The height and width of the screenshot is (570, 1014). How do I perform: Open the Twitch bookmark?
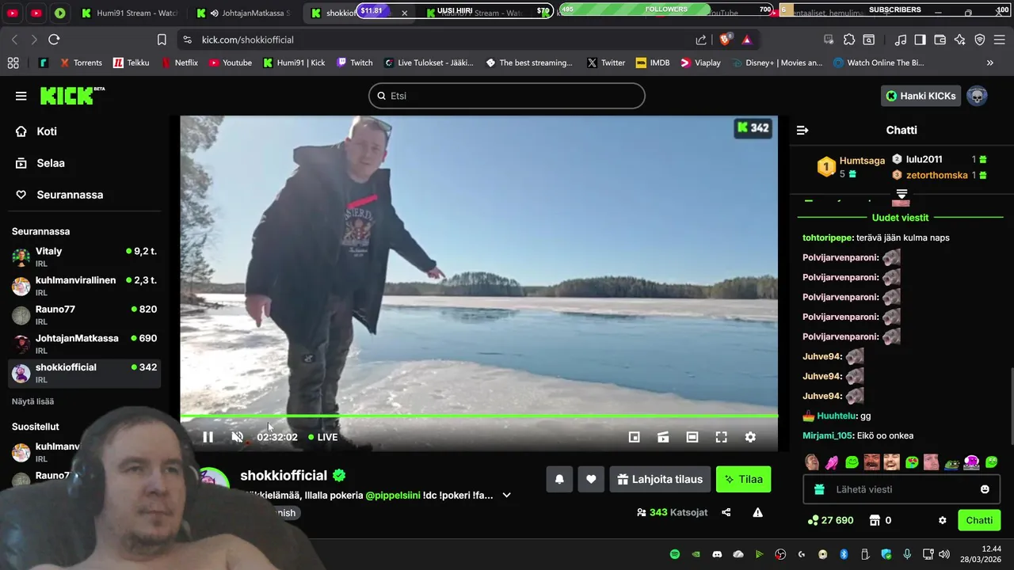click(354, 63)
